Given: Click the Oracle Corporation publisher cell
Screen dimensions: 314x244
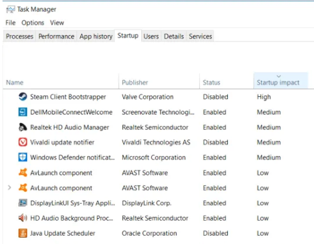Looking at the screenshot, I should (x=149, y=233).
